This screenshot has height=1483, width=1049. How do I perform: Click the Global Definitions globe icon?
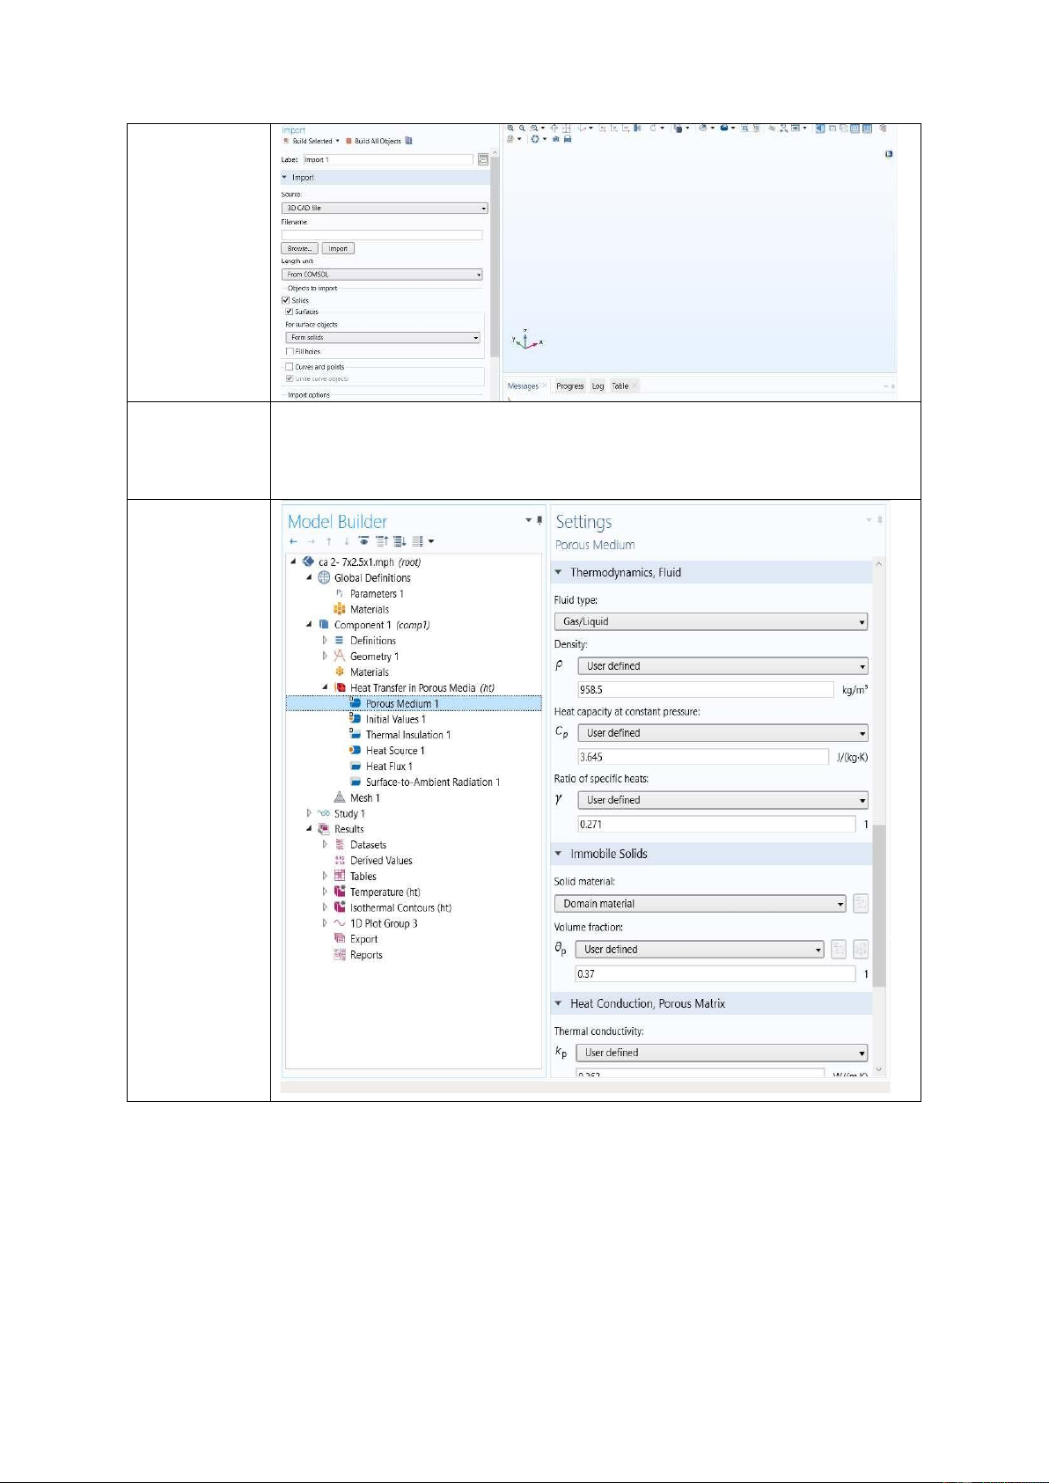pyautogui.click(x=324, y=578)
